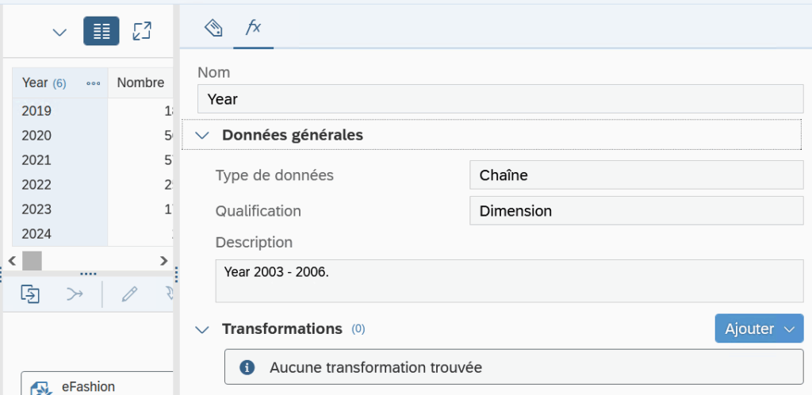Collapse the Données générales section
Viewport: 812px width, 395px height.
[x=201, y=135]
